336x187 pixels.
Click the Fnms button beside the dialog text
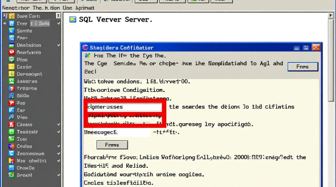pos(303,67)
